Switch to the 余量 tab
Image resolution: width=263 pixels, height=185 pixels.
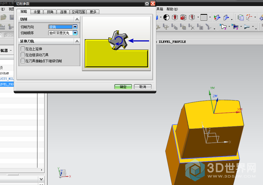tap(37, 12)
